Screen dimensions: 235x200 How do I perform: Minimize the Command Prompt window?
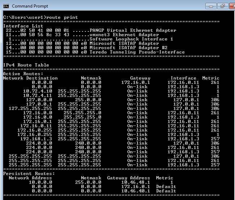pos(211,6)
